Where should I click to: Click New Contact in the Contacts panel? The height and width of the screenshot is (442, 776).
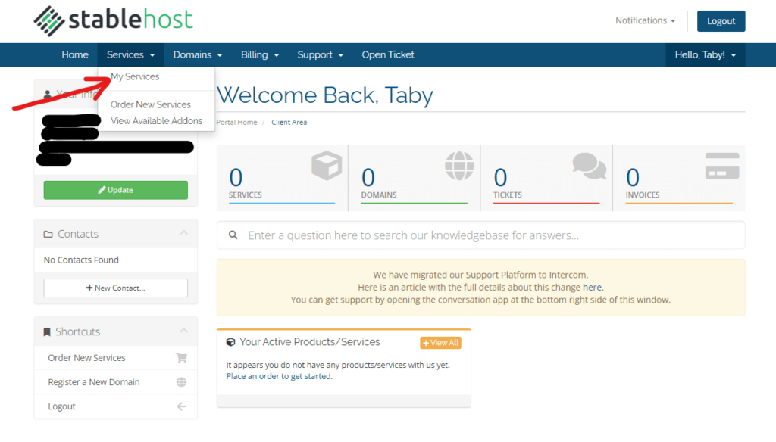115,288
